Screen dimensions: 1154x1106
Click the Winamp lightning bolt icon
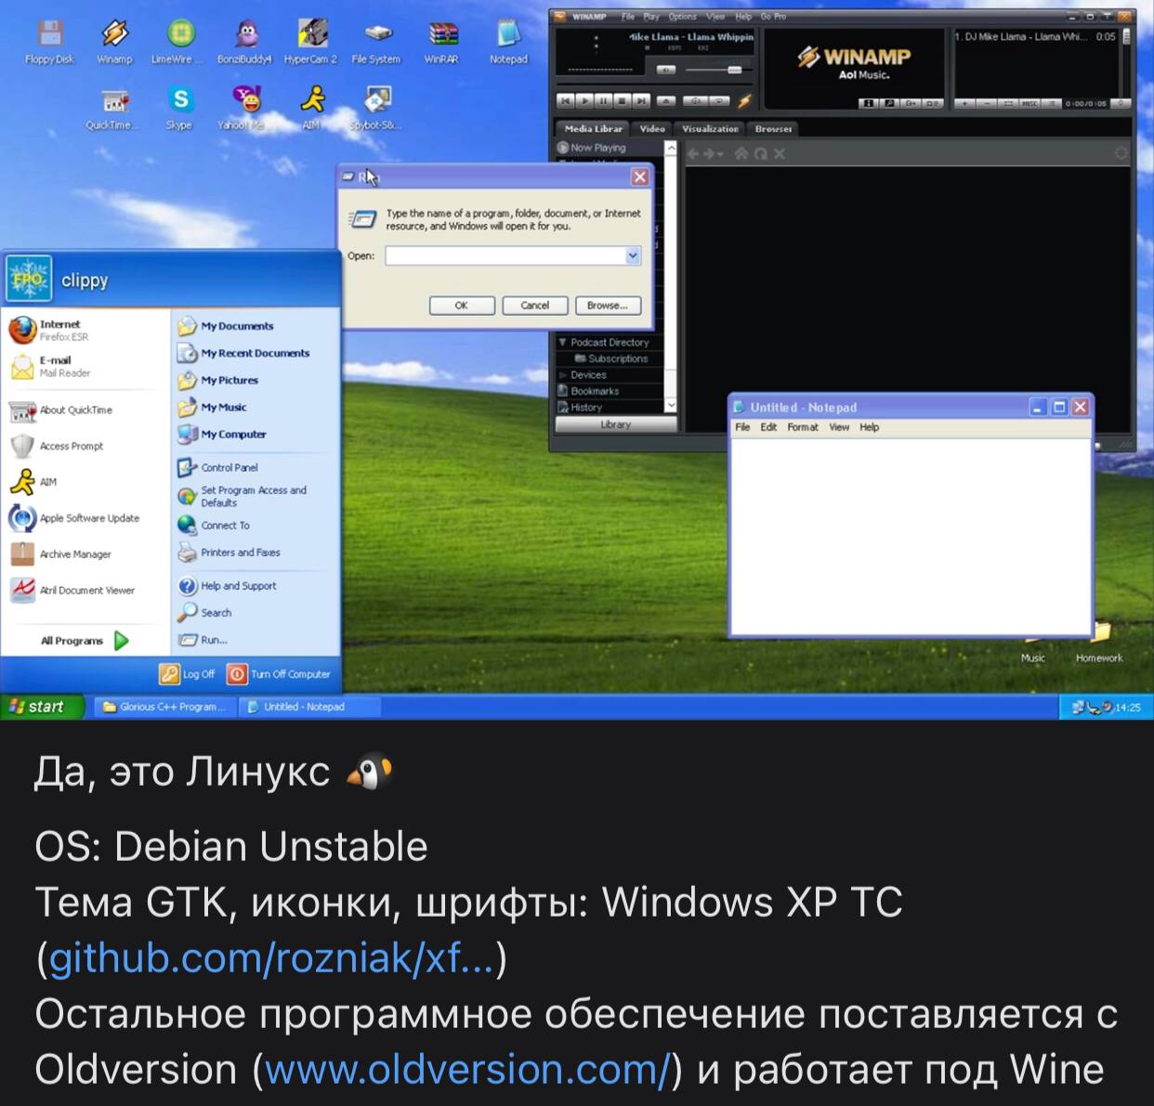click(743, 101)
